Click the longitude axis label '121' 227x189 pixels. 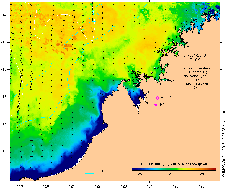[72, 186]
